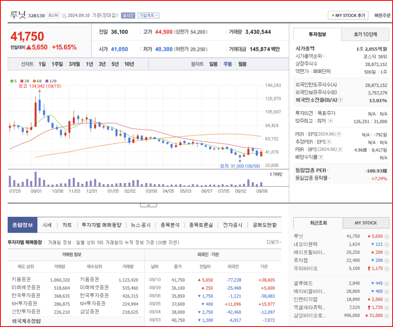The width and height of the screenshot is (393, 327).
Task: Switch candle chart to 주봉
Action: (x=227, y=64)
